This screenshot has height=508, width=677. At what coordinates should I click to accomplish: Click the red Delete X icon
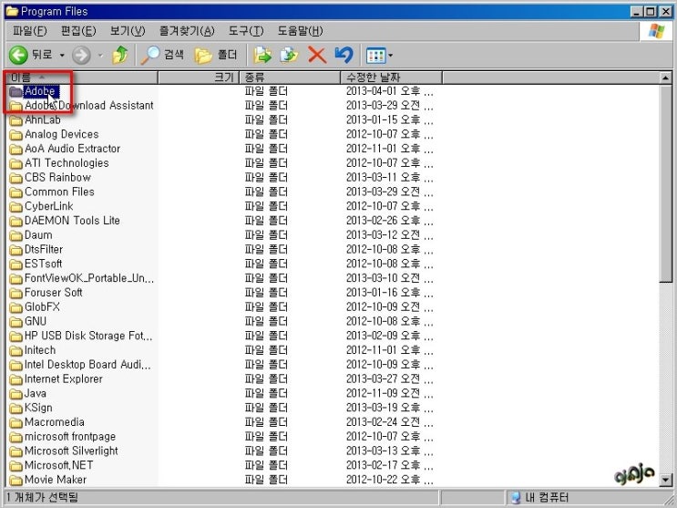317,55
